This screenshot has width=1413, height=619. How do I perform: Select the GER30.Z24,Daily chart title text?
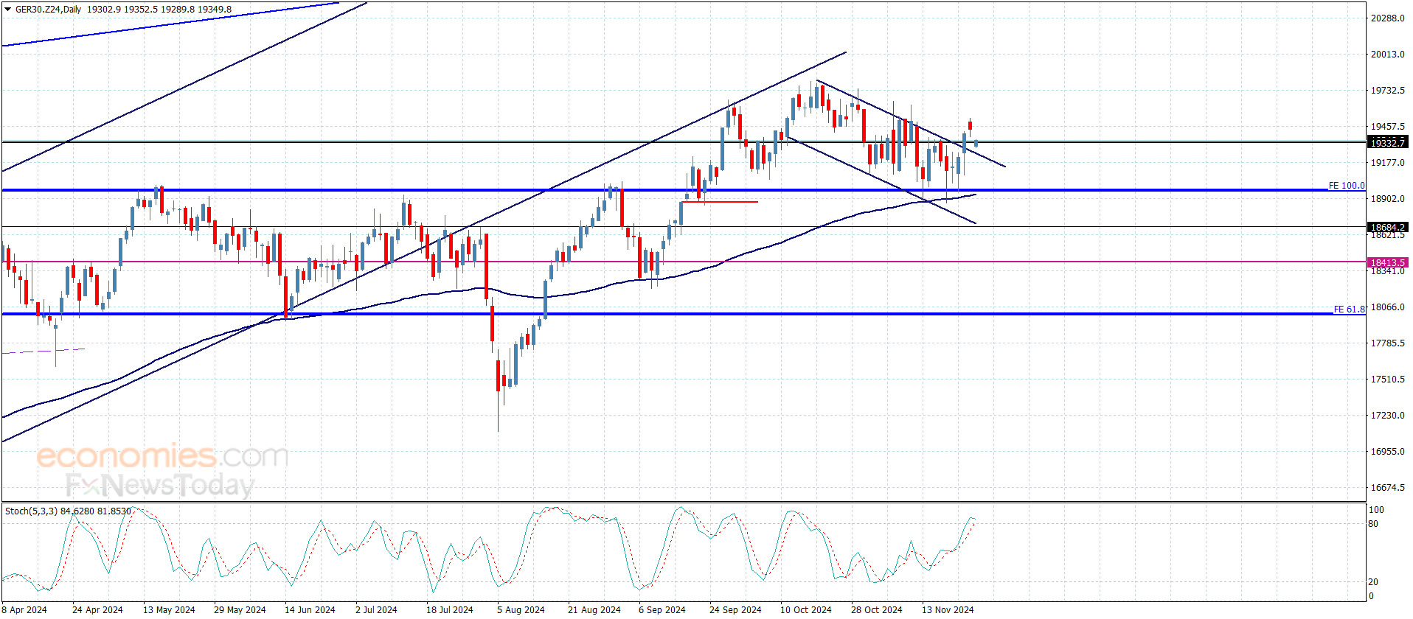[x=48, y=10]
